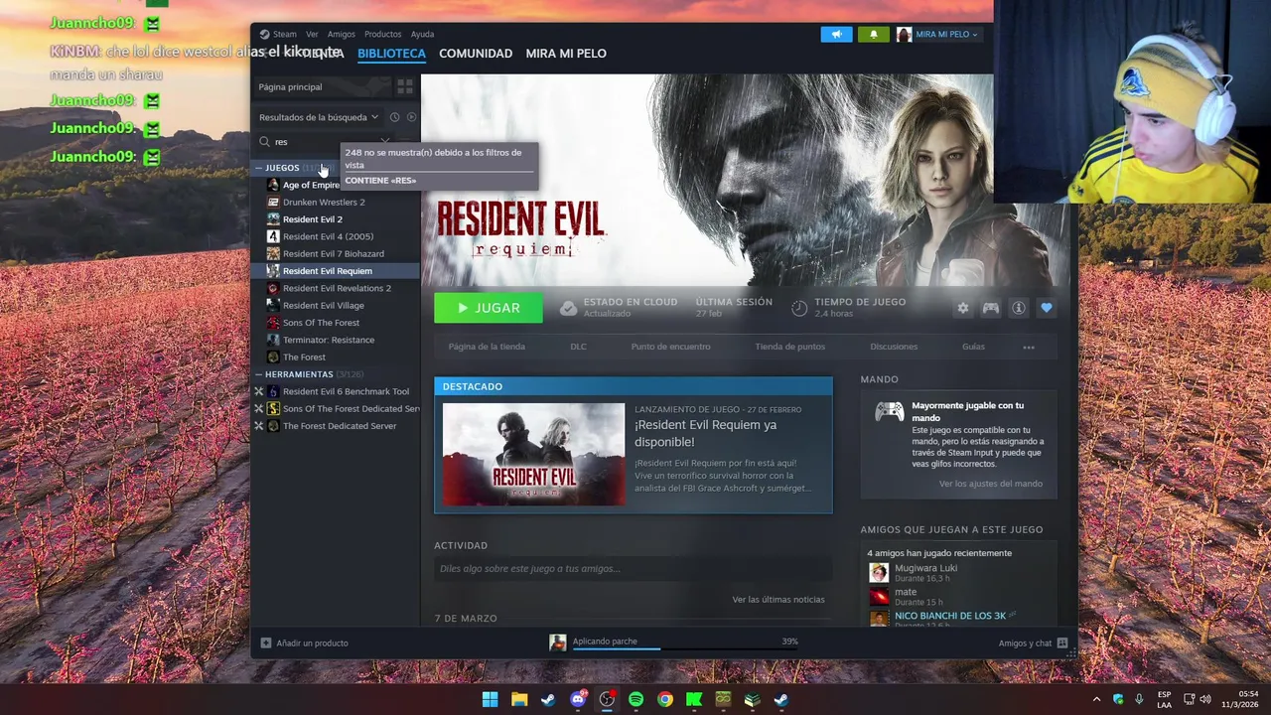
Task: Open the Productos menu
Action: click(x=383, y=34)
